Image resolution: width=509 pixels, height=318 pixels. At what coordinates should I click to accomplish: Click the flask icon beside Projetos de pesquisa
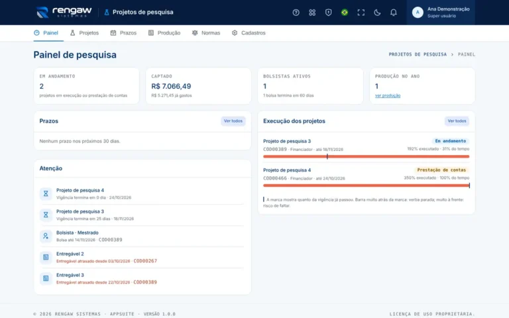[x=107, y=13]
